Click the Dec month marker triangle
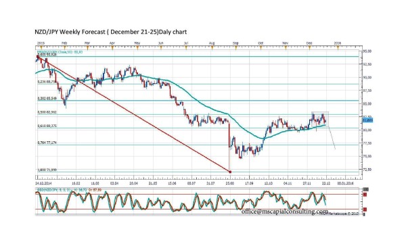Screen dimensions: 406x248 309,47
